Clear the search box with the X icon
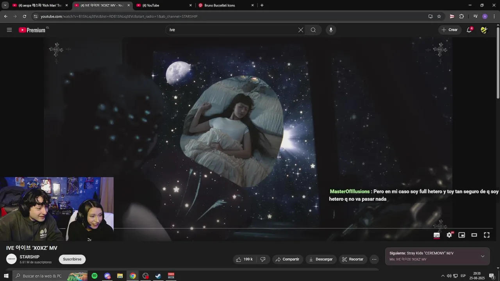Image resolution: width=500 pixels, height=281 pixels. tap(301, 30)
